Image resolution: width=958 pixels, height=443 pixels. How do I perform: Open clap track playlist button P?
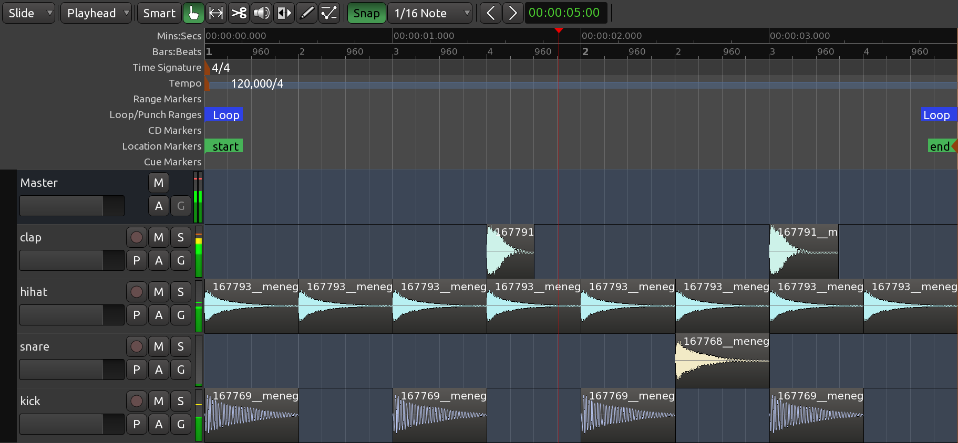coord(137,260)
